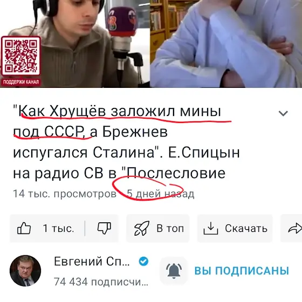Image resolution: width=302 pixels, height=302 pixels.
Task: Tap the 1 тыс. likes count
Action: click(x=58, y=229)
